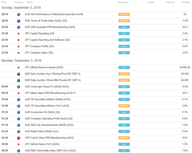This screenshot has width=192, height=153.
Task: Click the New Zealand flag beside Terms of Trade Index
Action: pyautogui.click(x=18, y=21)
